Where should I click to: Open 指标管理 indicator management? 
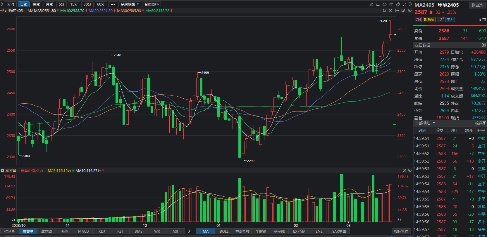(401, 231)
